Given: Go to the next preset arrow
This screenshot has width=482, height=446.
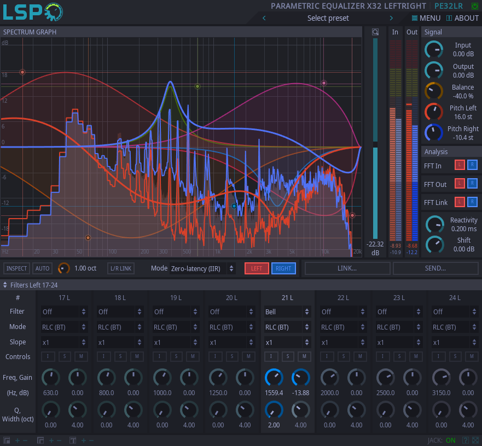Looking at the screenshot, I should tap(391, 18).
